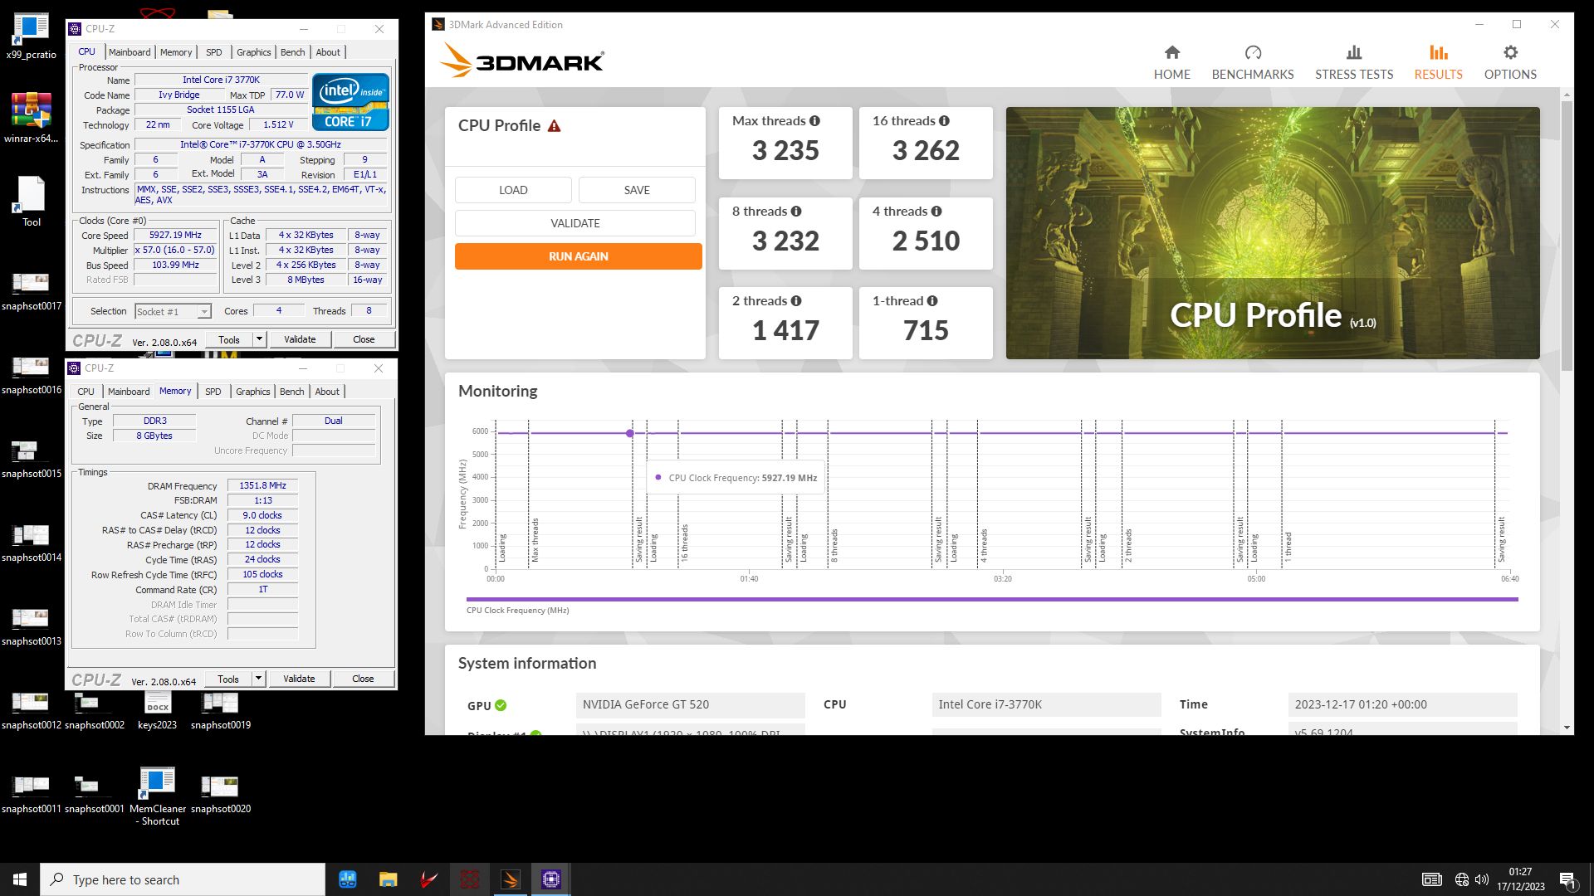The image size is (1594, 896).
Task: Click the 2 threads info icon
Action: [796, 301]
